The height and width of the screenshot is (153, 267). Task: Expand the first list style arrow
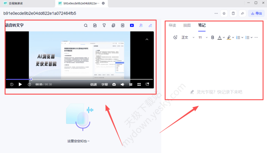pos(242,37)
